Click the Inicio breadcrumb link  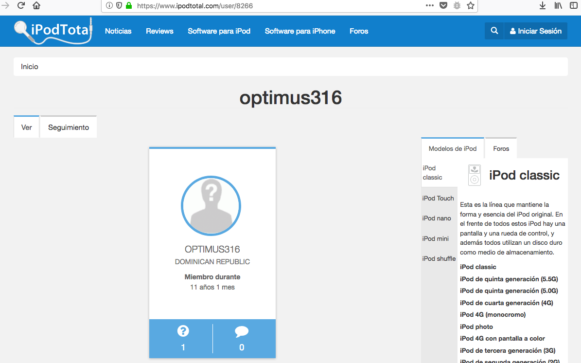[30, 67]
